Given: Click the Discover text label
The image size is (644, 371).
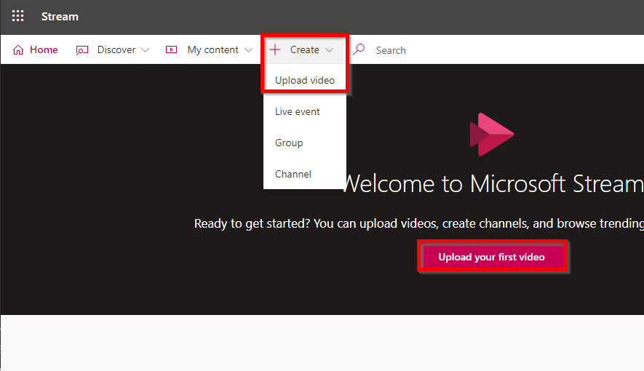Looking at the screenshot, I should point(116,50).
